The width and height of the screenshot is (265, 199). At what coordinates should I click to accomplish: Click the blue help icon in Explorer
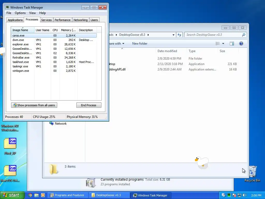(x=241, y=44)
